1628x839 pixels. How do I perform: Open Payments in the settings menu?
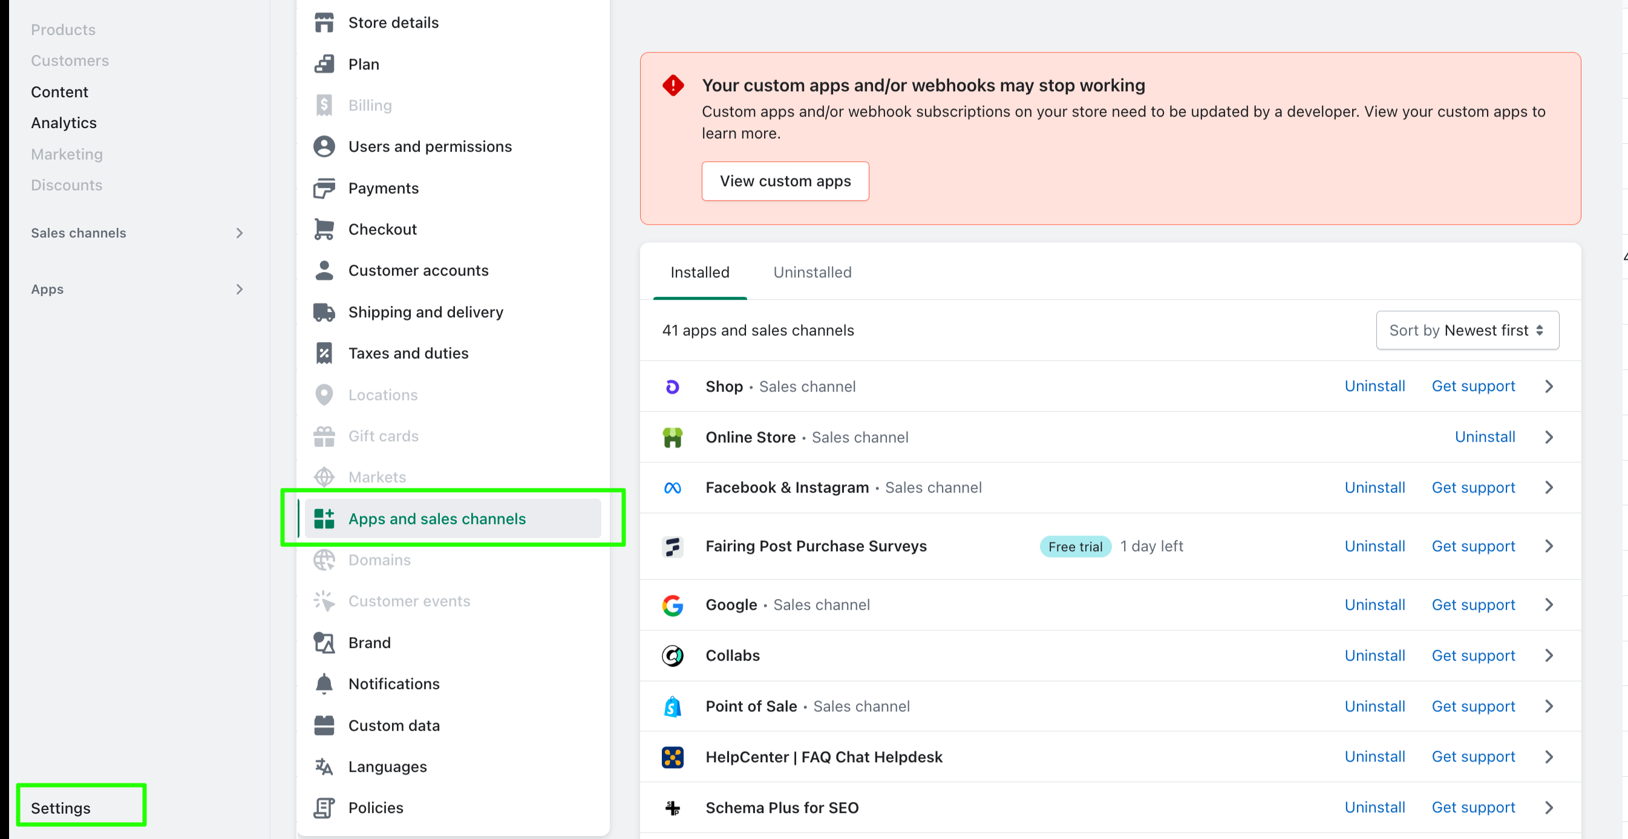(383, 188)
